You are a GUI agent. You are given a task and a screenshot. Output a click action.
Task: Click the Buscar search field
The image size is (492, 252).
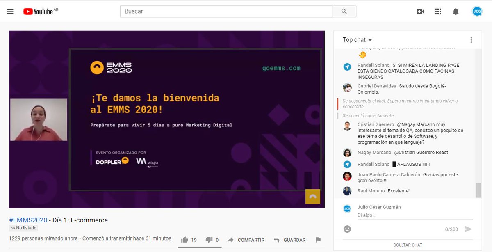click(x=226, y=11)
